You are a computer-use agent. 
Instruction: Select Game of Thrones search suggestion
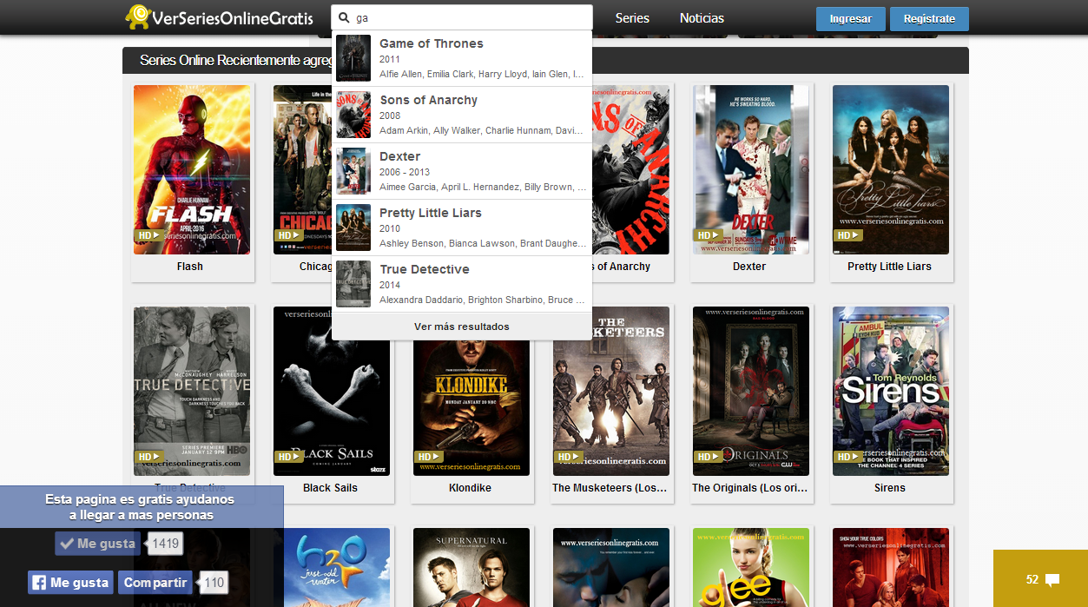[x=462, y=58]
